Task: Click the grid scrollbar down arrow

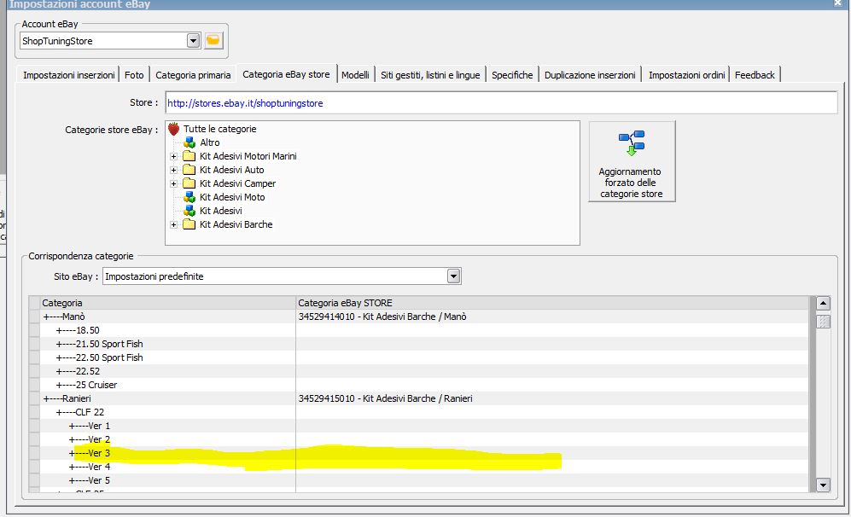Action: pyautogui.click(x=824, y=485)
